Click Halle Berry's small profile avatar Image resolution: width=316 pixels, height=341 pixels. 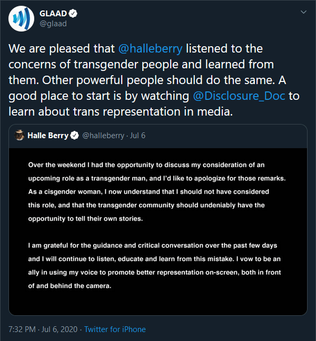19,135
